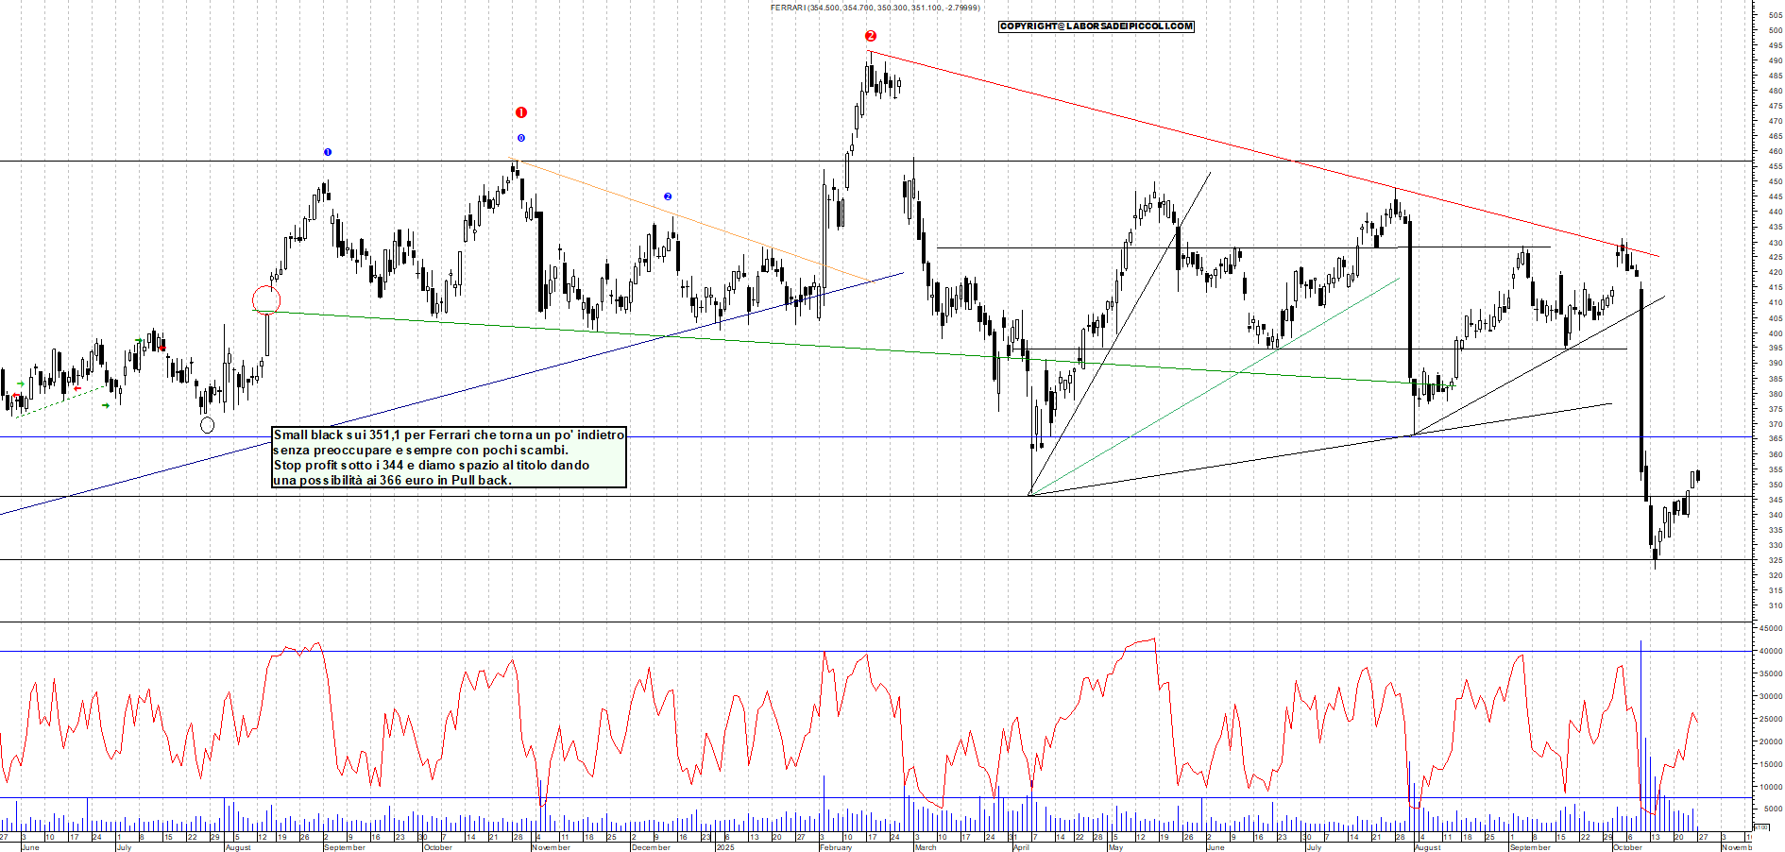Click the red ❶ marker above November
Screen dimensions: 1785x852
click(x=520, y=111)
